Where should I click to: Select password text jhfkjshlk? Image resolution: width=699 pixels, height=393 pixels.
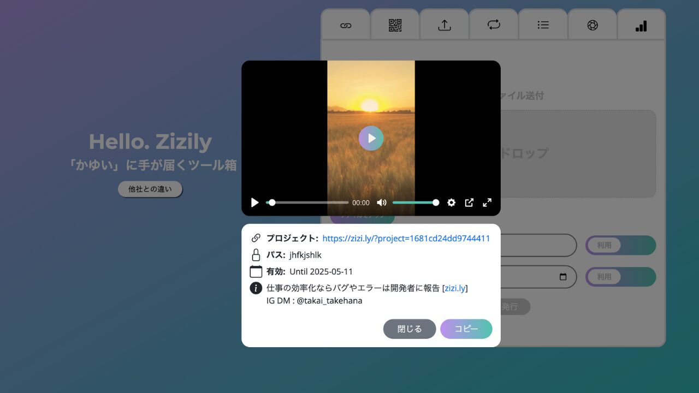305,255
